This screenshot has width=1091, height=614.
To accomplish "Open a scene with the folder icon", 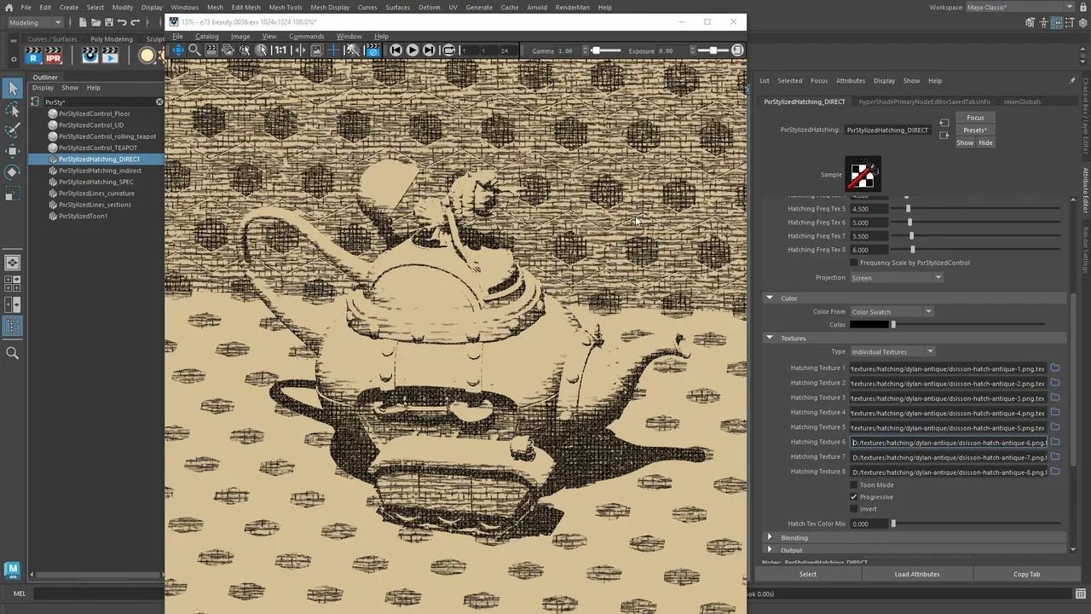I will coord(95,22).
